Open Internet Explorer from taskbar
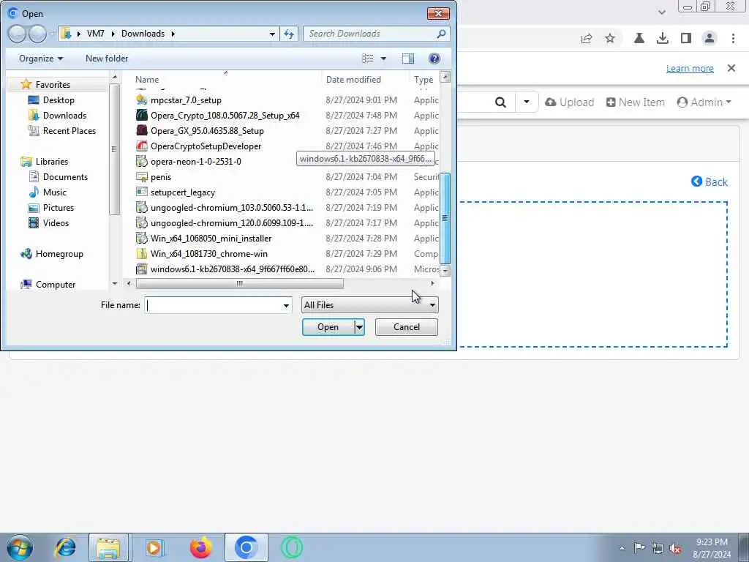 coord(65,547)
